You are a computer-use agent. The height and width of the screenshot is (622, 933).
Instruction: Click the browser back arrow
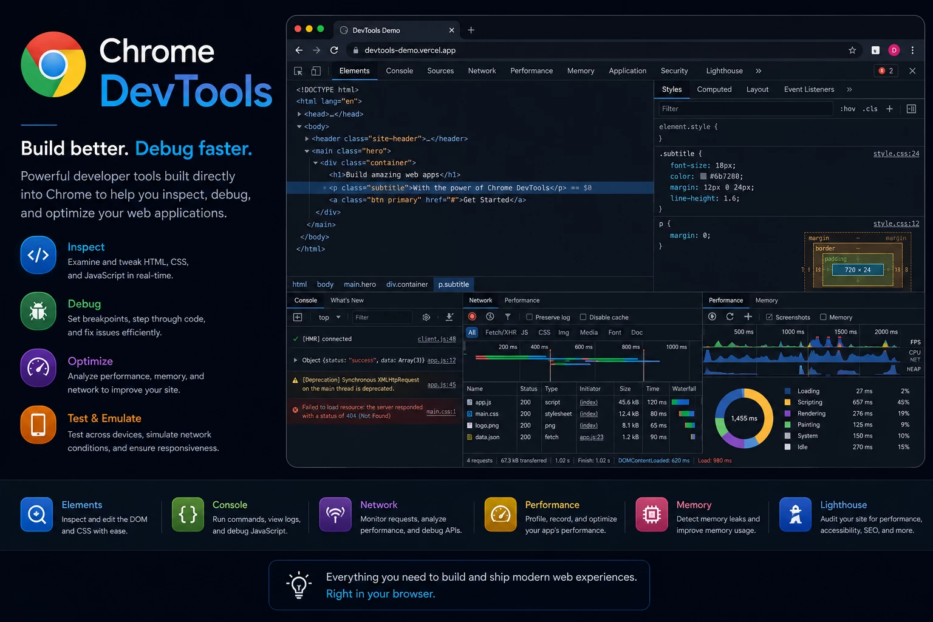299,50
